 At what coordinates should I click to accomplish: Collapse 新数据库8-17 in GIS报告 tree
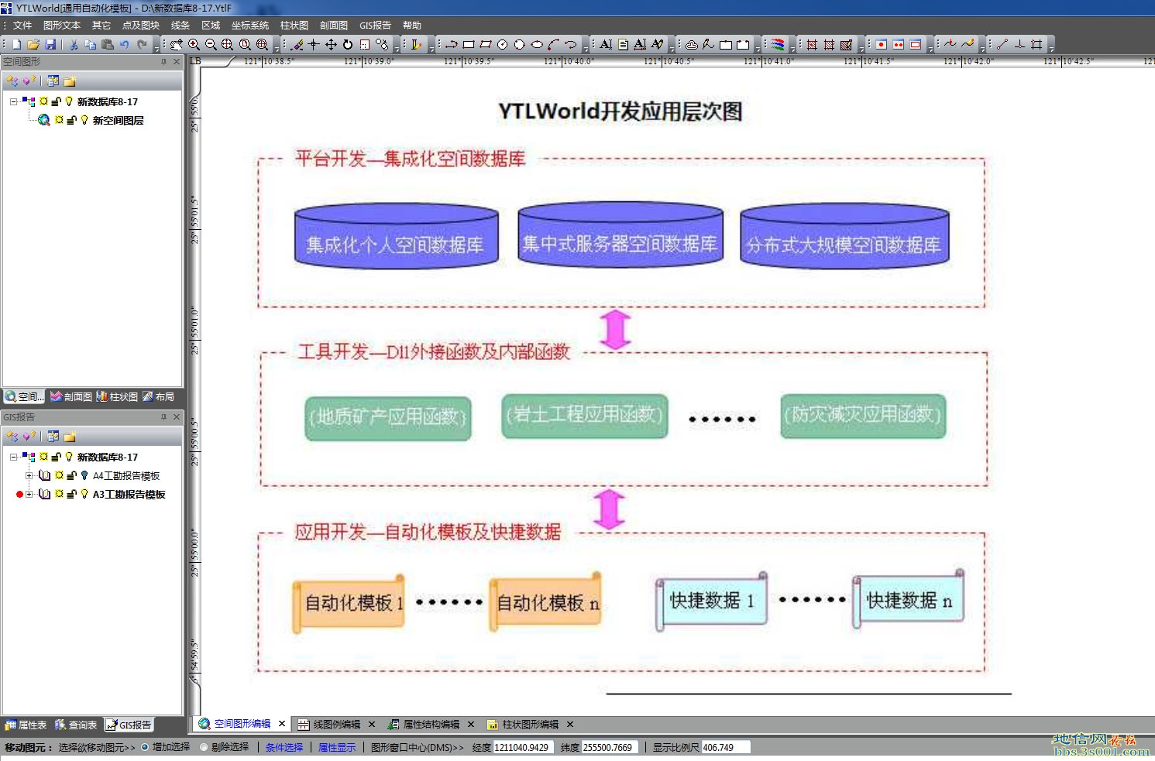click(13, 457)
